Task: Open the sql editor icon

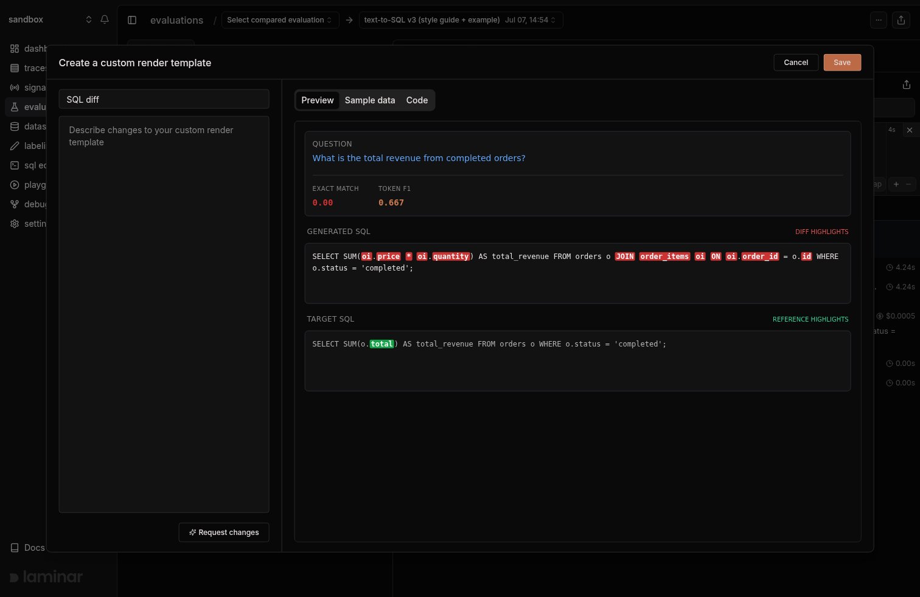Action: (15, 165)
